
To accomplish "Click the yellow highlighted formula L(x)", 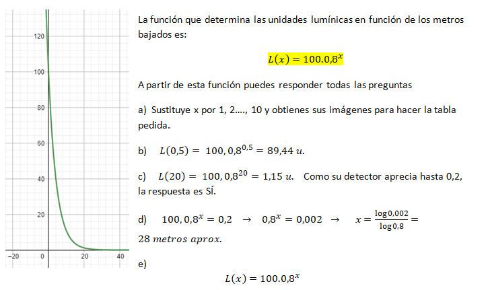I will (305, 59).
